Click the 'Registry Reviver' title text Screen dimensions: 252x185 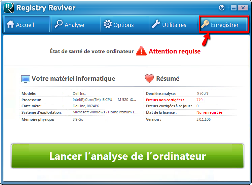(x=46, y=8)
